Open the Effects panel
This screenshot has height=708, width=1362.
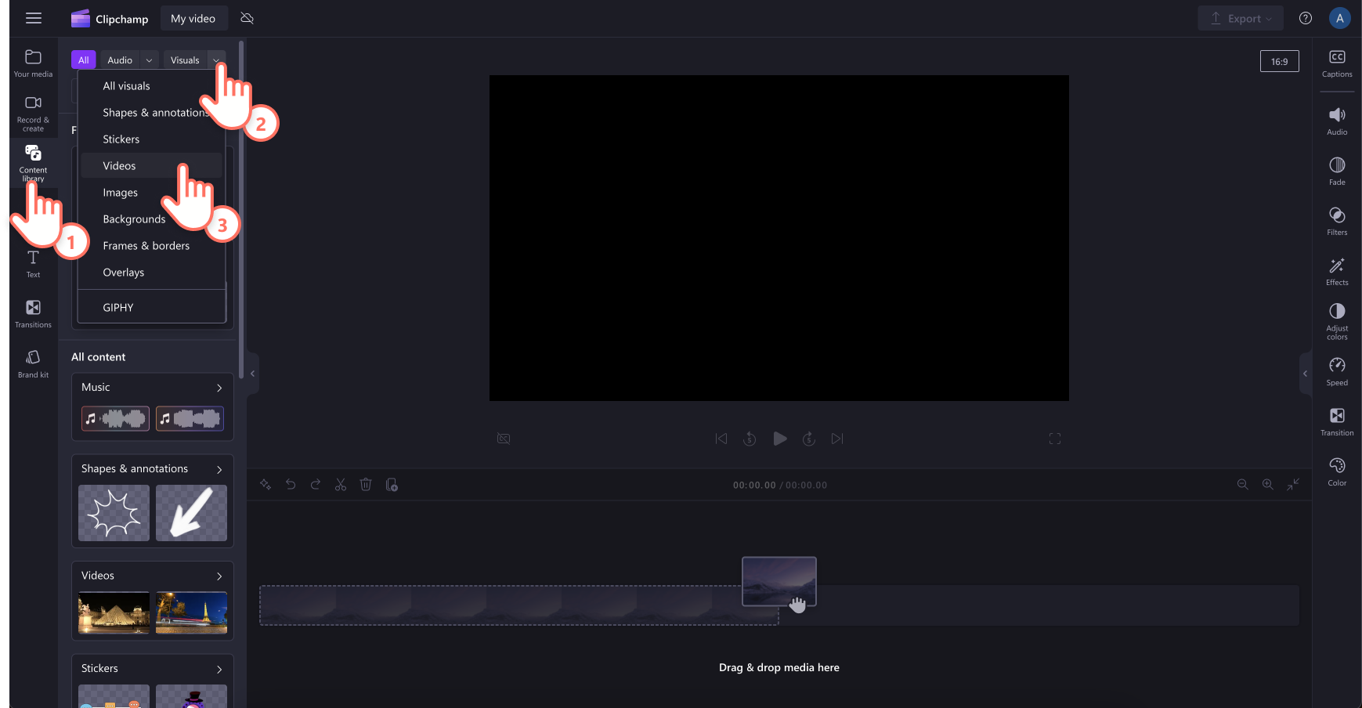[1337, 272]
